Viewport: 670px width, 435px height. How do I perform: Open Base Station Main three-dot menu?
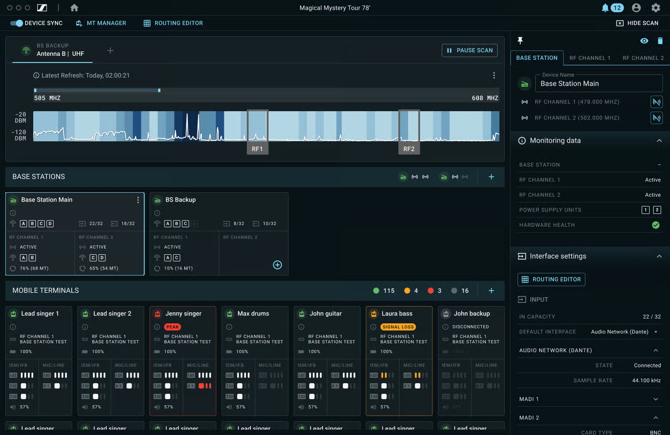click(138, 200)
